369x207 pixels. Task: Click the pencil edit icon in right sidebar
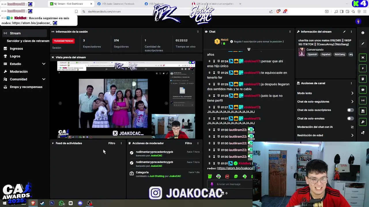(x=363, y=44)
